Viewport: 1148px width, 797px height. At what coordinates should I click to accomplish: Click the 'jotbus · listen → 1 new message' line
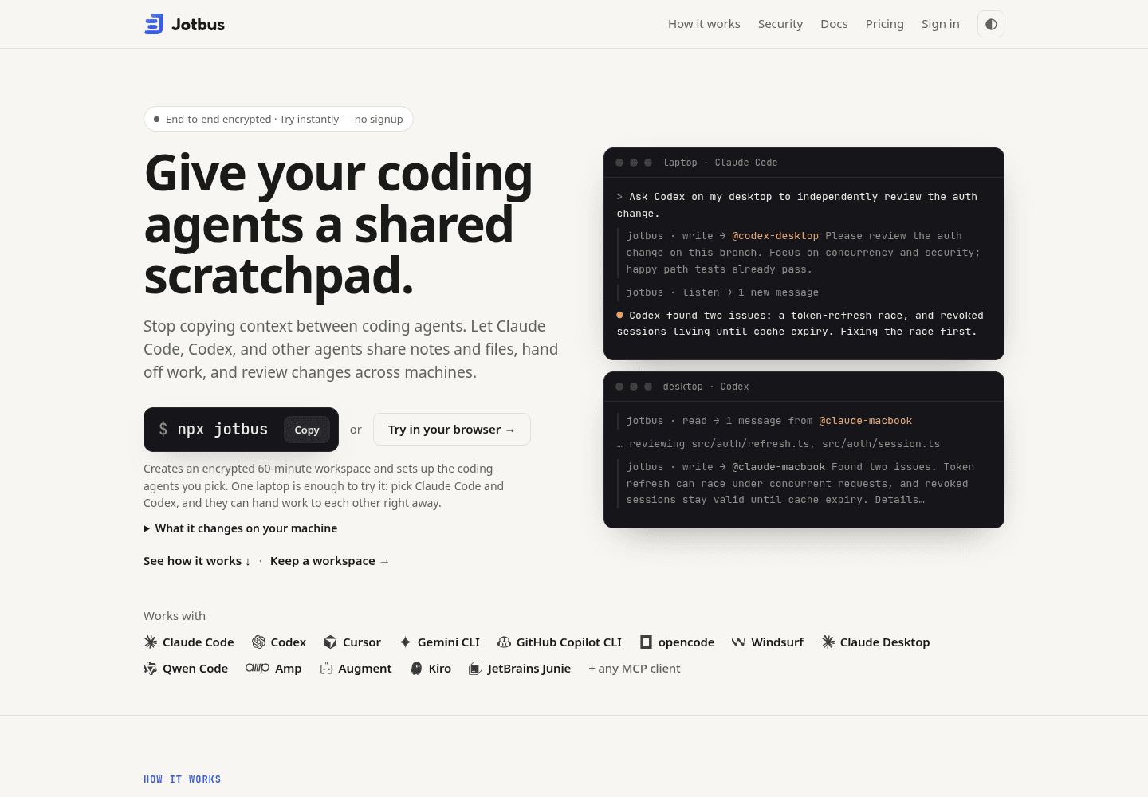pyautogui.click(x=722, y=292)
